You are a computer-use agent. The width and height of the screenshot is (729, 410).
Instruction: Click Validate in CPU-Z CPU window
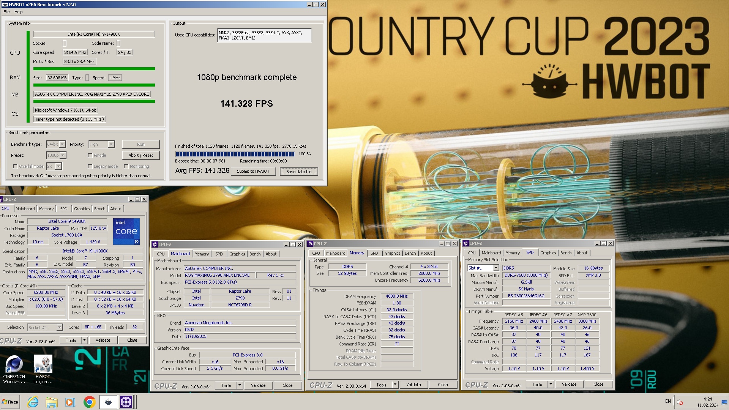(103, 340)
